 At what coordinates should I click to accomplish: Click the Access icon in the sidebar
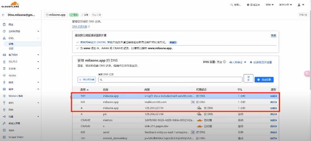tap(4, 75)
